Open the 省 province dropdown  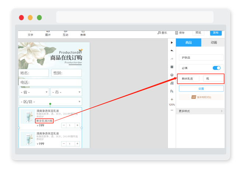[34, 92]
